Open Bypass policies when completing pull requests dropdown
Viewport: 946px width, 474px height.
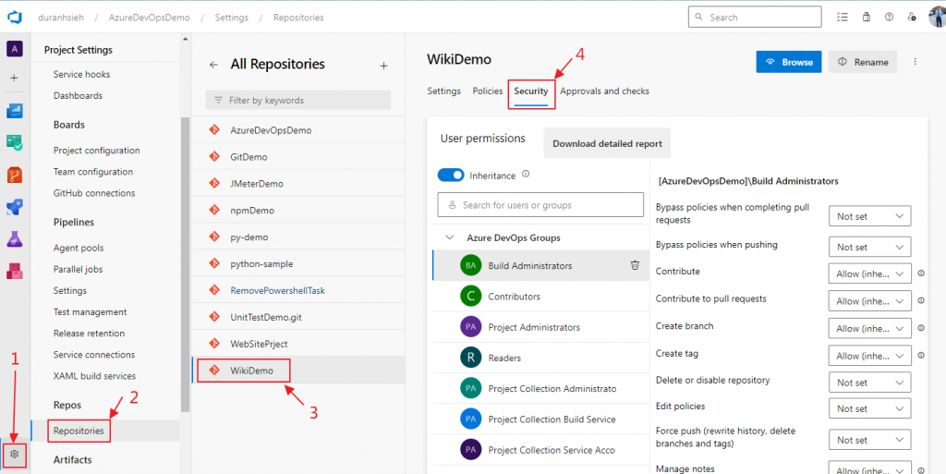point(870,216)
